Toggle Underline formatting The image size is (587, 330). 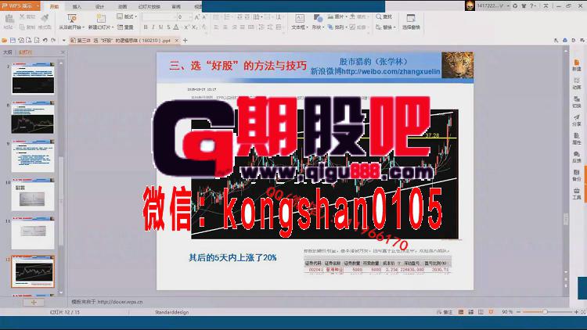pos(160,27)
